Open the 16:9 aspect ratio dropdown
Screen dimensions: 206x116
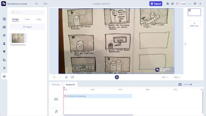tap(165, 77)
